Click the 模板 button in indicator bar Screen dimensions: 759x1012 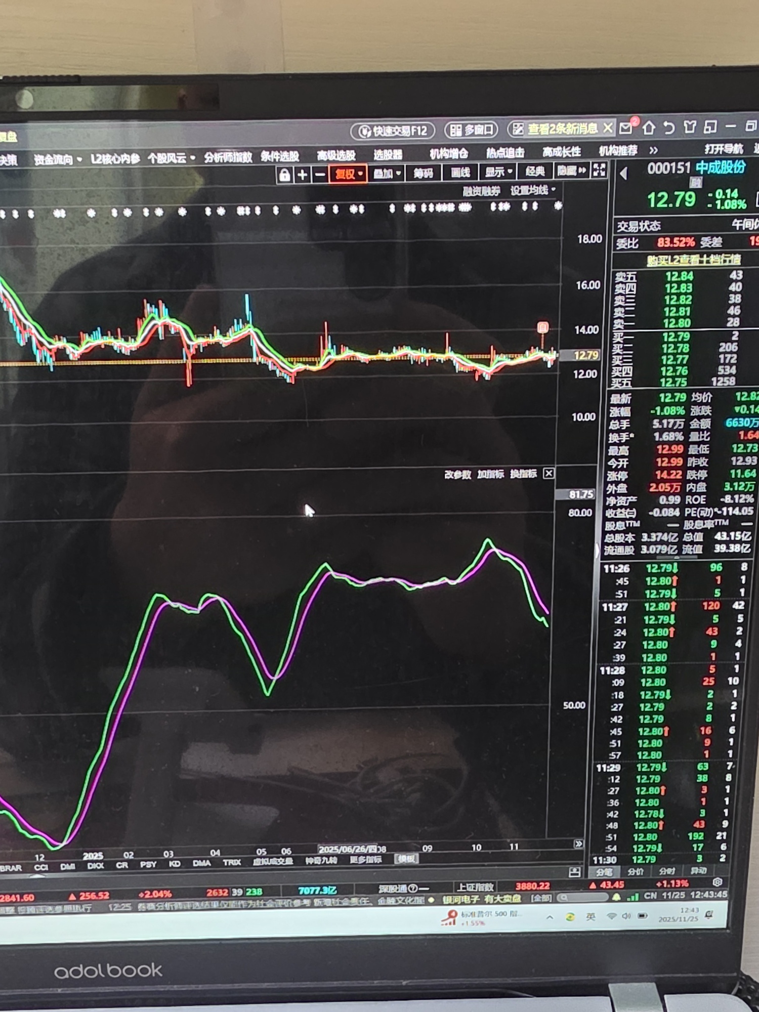pos(406,858)
